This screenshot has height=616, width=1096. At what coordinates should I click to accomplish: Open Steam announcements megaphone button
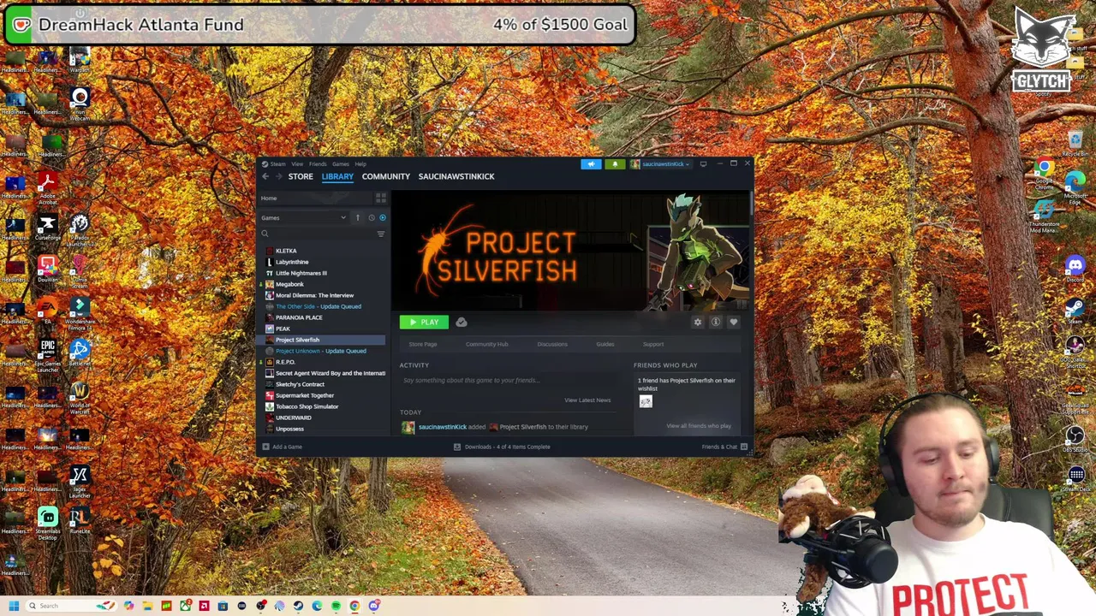click(x=591, y=164)
